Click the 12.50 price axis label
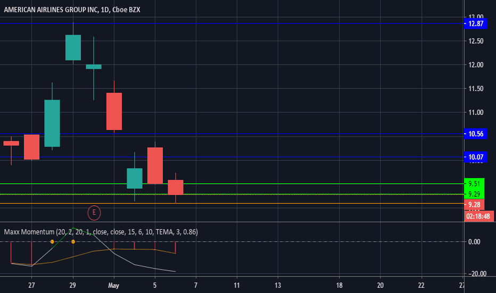This screenshot has height=293, width=496. coord(476,41)
